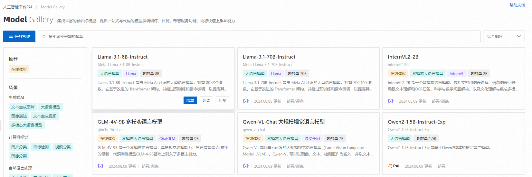This screenshot has width=532, height=177.
Task: Select 大语言模型 filter in sidebar
Action: 51,107
